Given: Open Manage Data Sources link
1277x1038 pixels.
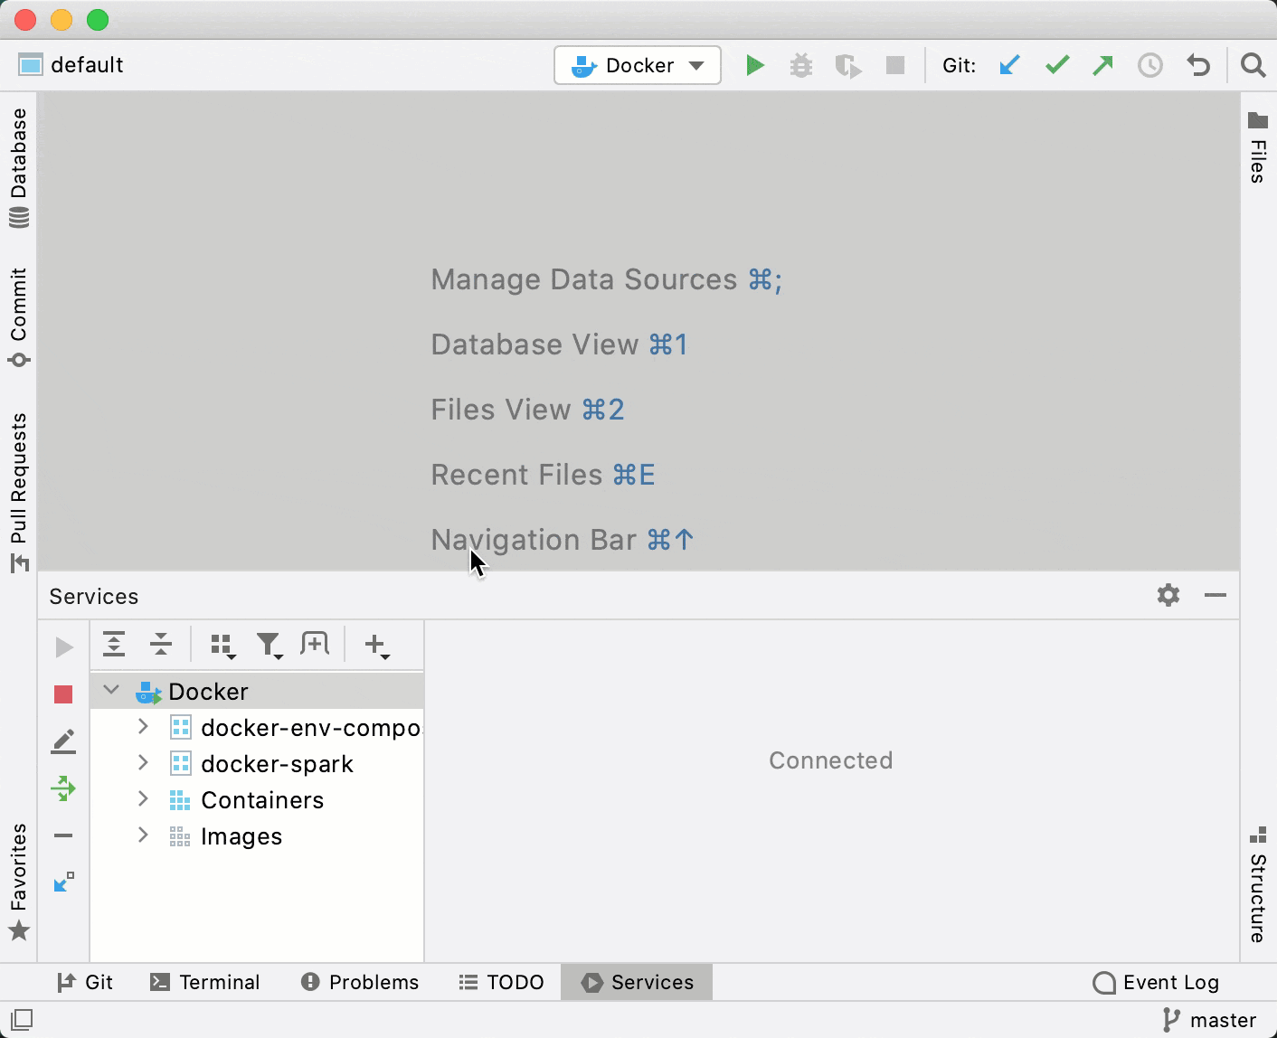Looking at the screenshot, I should [585, 279].
